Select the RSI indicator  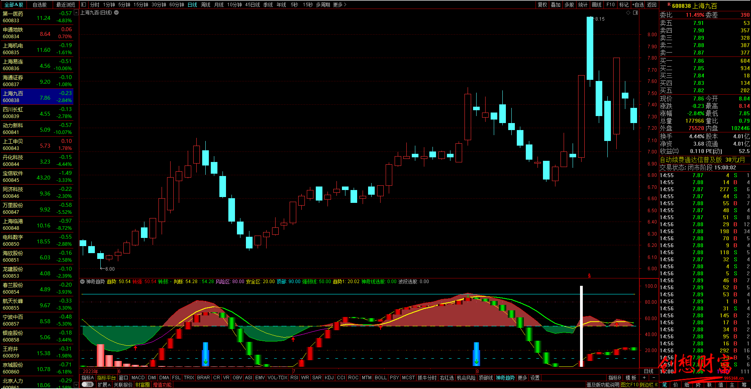coord(294,378)
